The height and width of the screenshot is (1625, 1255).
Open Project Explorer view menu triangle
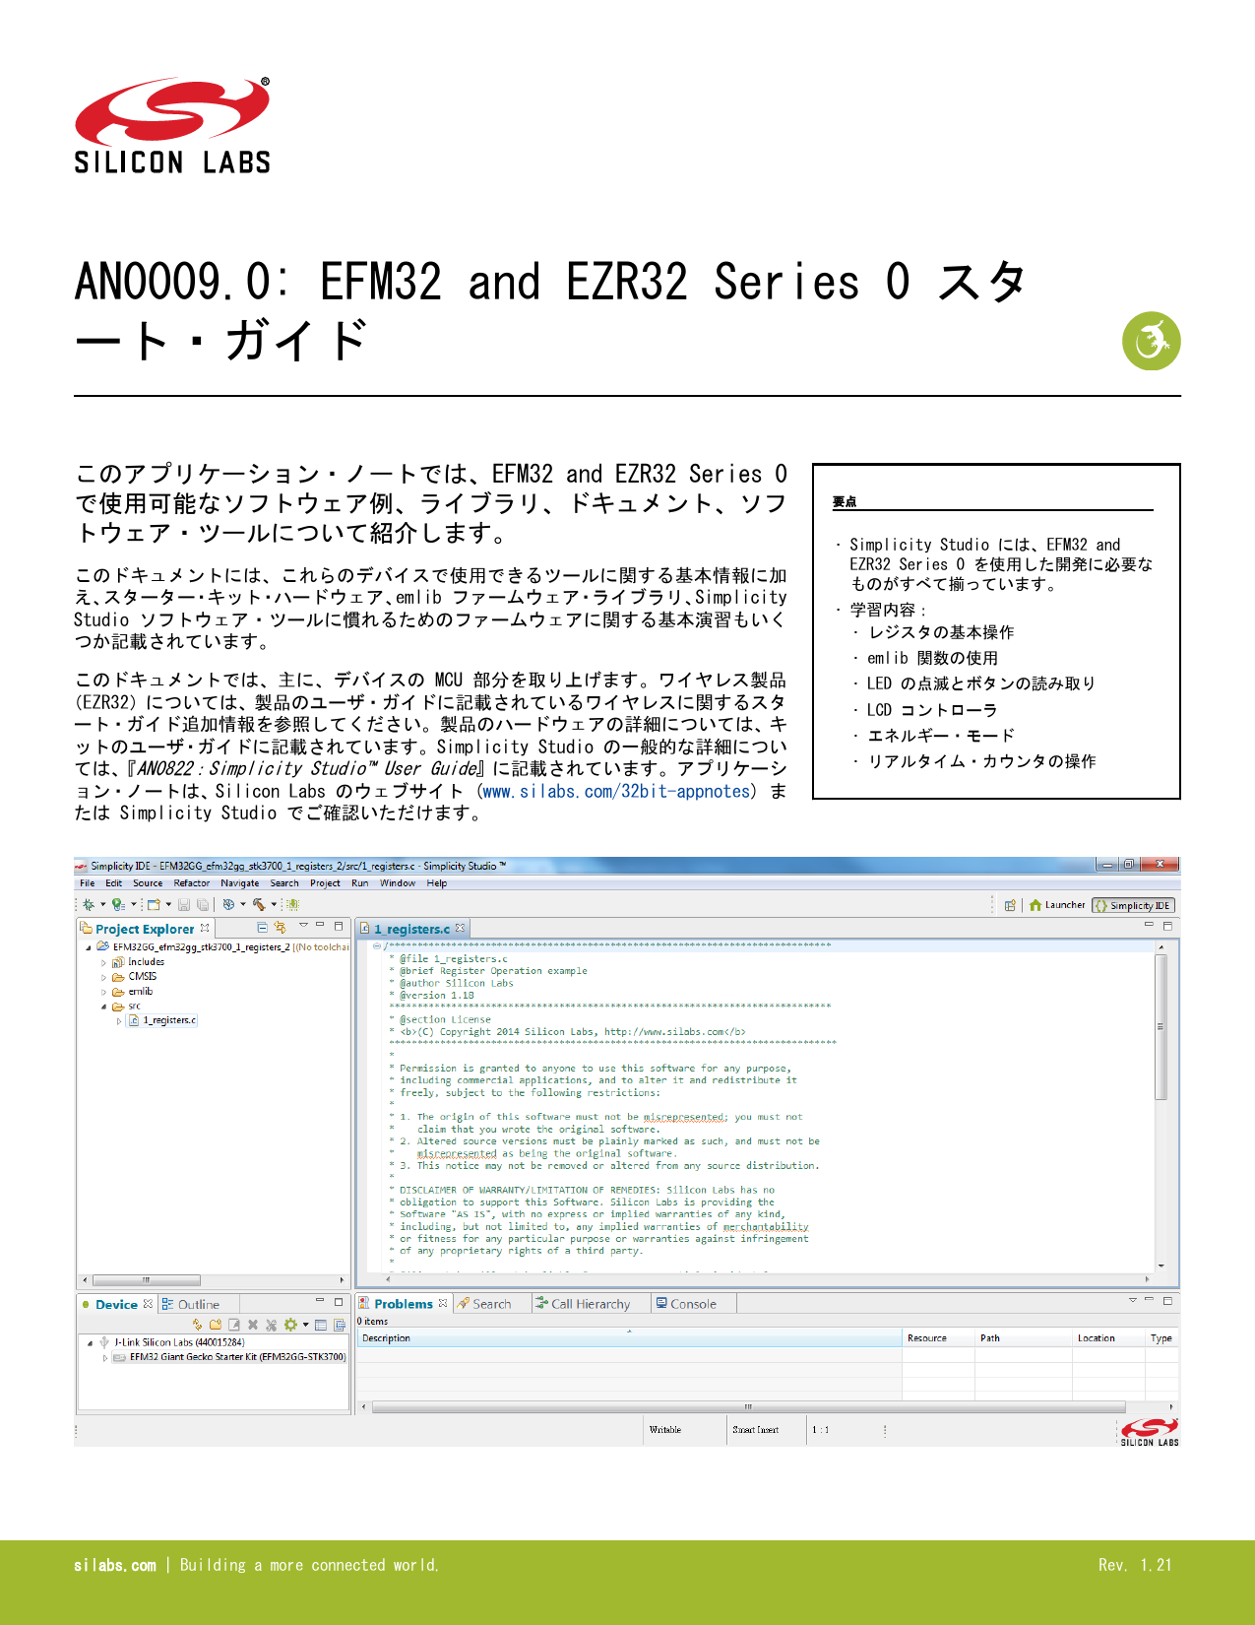point(303,925)
